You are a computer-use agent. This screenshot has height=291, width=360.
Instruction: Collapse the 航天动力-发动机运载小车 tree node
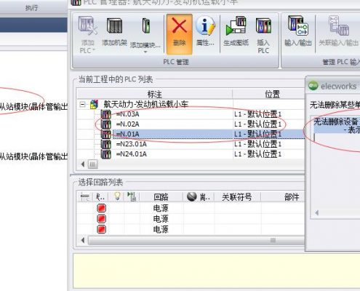[83, 105]
